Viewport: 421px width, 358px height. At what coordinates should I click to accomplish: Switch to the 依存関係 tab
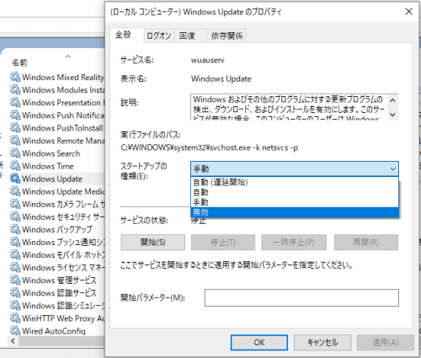[226, 35]
